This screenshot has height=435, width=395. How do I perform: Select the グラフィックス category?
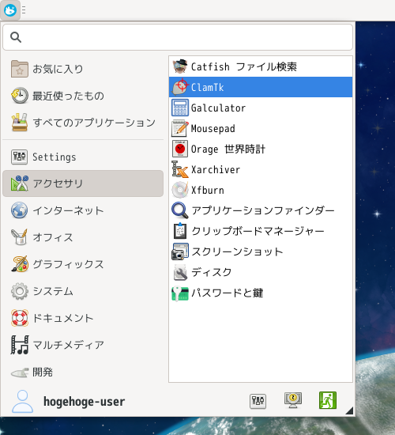tap(83, 264)
